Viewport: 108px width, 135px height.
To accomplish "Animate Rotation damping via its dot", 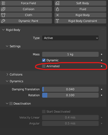I will click(x=102, y=95).
